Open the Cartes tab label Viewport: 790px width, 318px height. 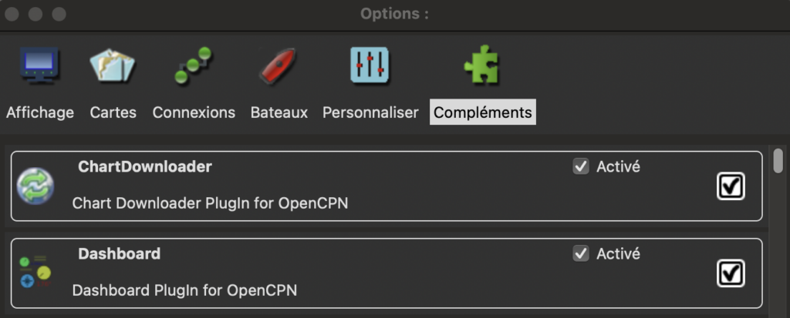pos(113,112)
